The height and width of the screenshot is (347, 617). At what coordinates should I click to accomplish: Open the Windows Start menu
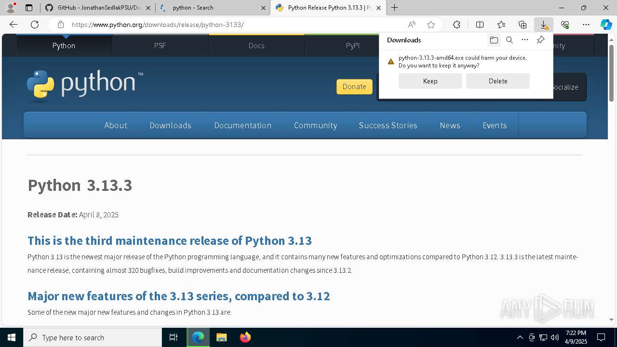[12, 337]
